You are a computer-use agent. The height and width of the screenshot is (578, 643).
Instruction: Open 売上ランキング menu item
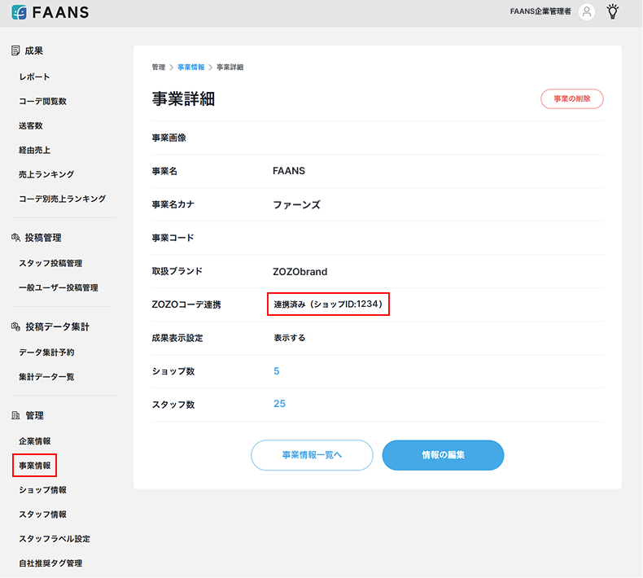[46, 174]
